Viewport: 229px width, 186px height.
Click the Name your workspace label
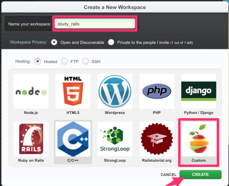(x=30, y=24)
